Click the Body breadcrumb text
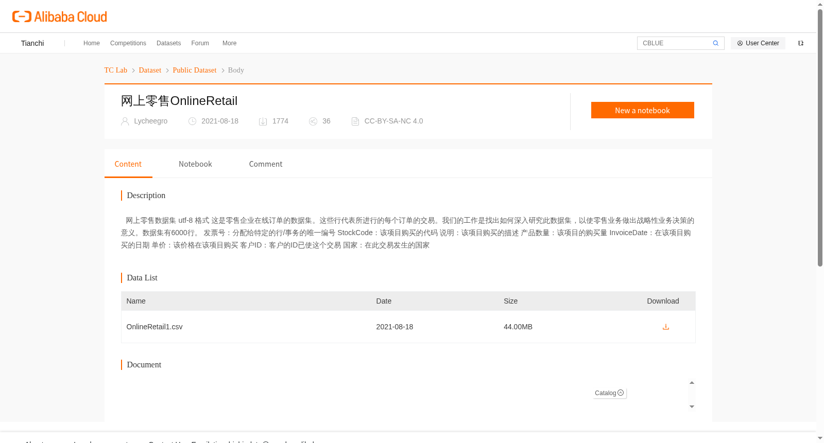The image size is (824, 443). coord(236,70)
